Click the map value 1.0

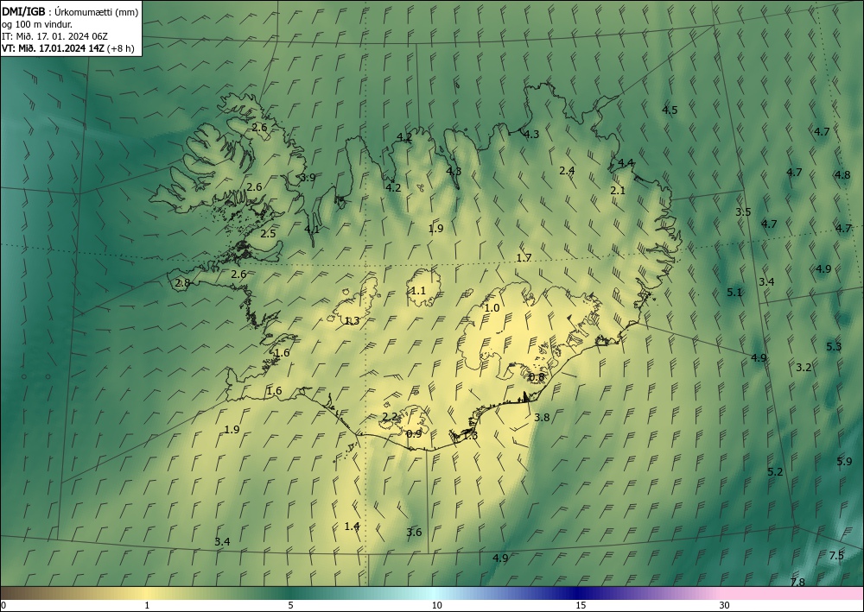point(492,308)
